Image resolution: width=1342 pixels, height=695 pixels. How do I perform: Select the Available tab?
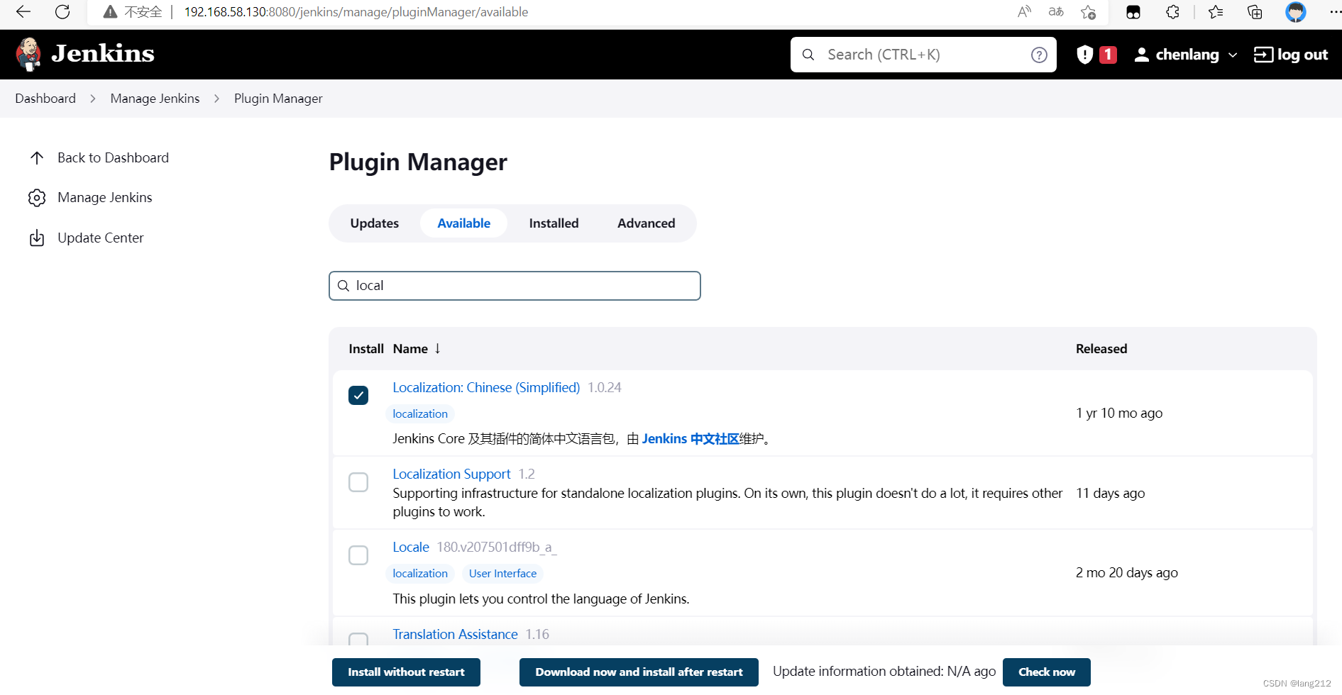464,223
